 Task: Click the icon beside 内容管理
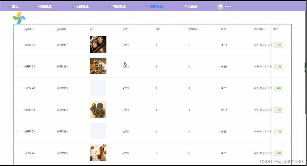(x=110, y=6)
